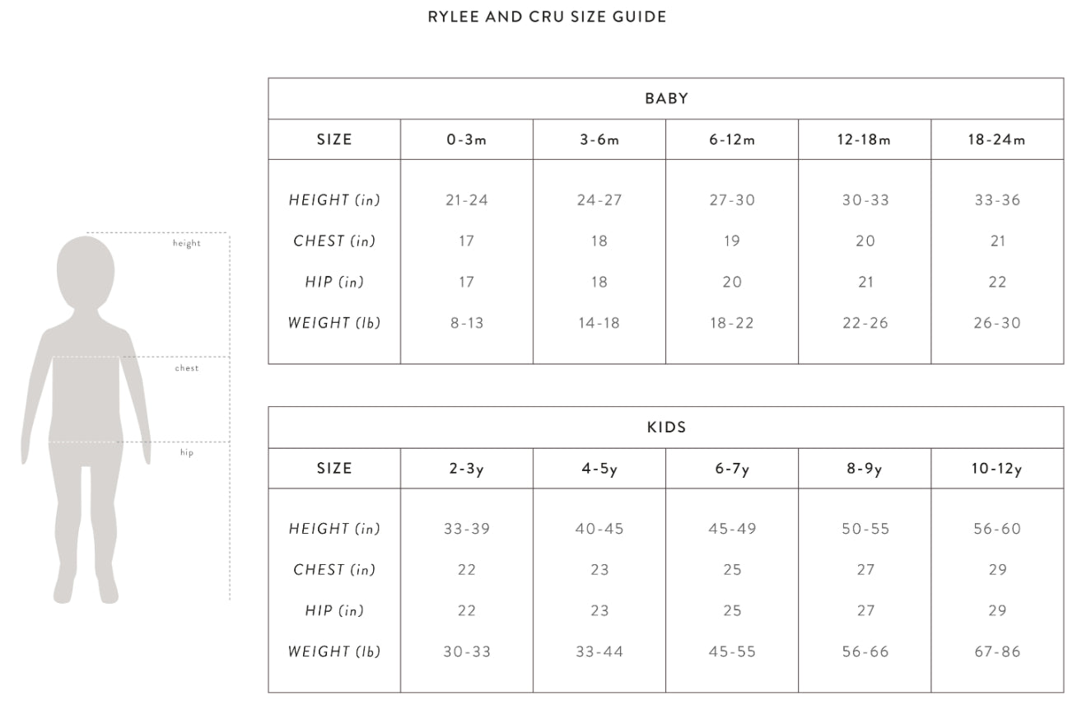Select the baby 3-6m height value 24-27
1082x710 pixels.
coord(599,200)
